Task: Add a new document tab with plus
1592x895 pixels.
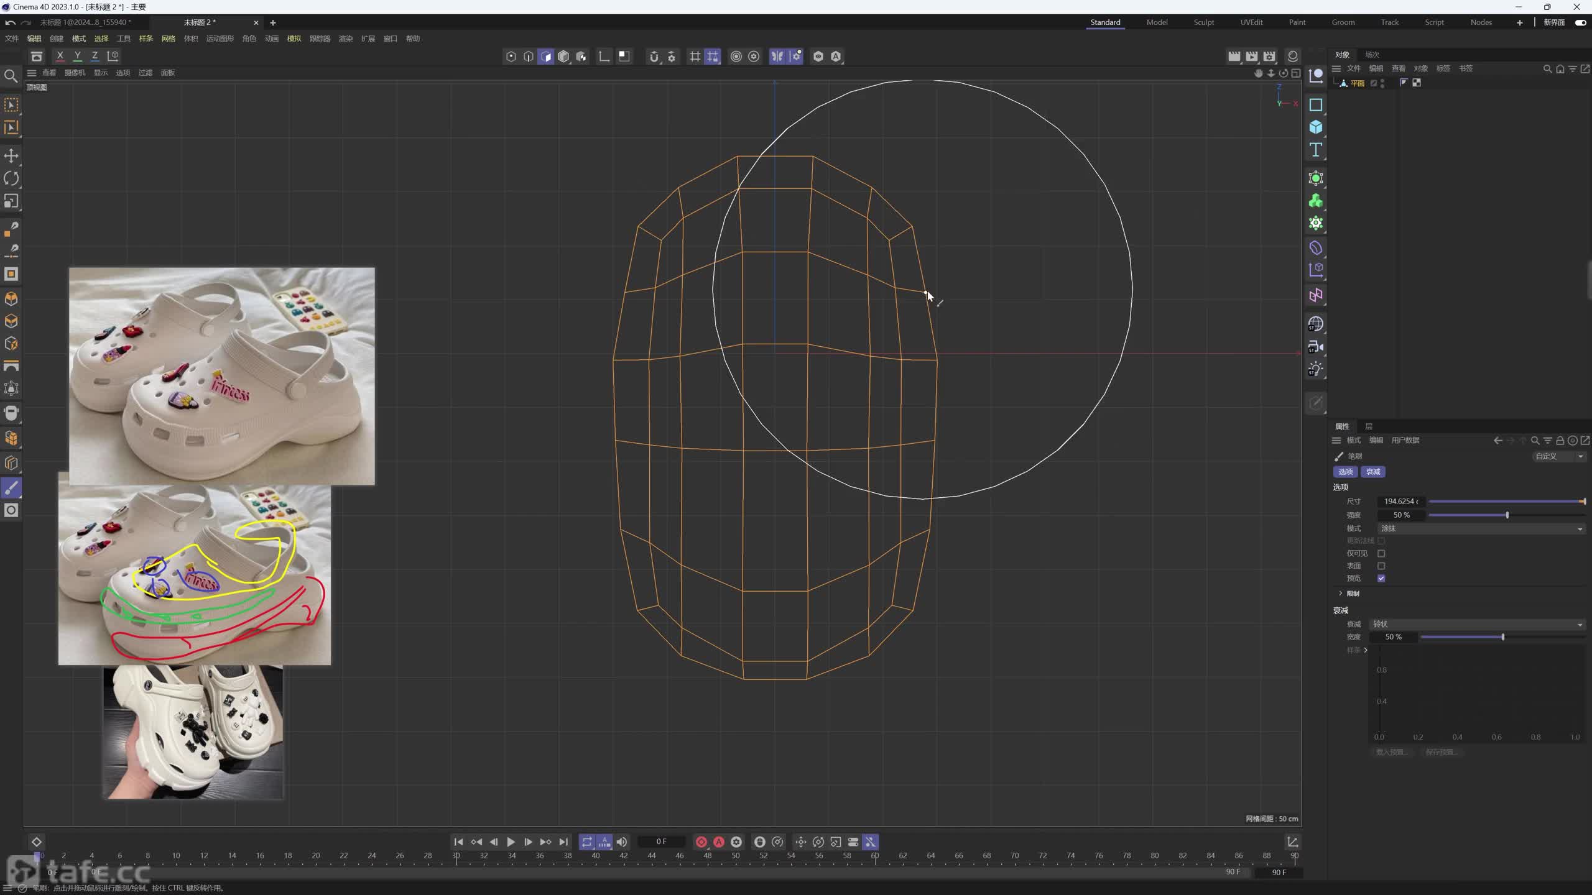Action: point(272,22)
